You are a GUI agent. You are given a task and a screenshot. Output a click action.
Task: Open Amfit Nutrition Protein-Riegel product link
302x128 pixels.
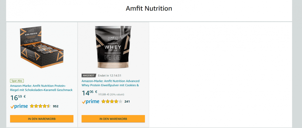(41, 88)
